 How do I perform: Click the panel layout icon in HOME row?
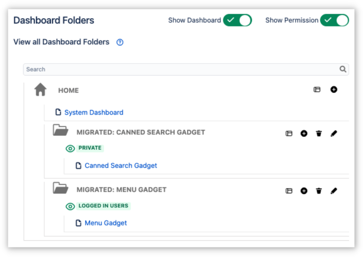[317, 89]
